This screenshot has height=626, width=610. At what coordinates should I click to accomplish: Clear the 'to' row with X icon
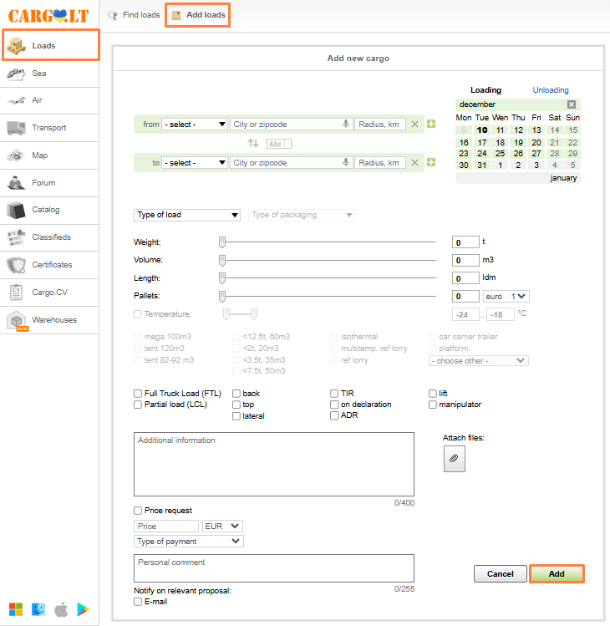(x=414, y=163)
